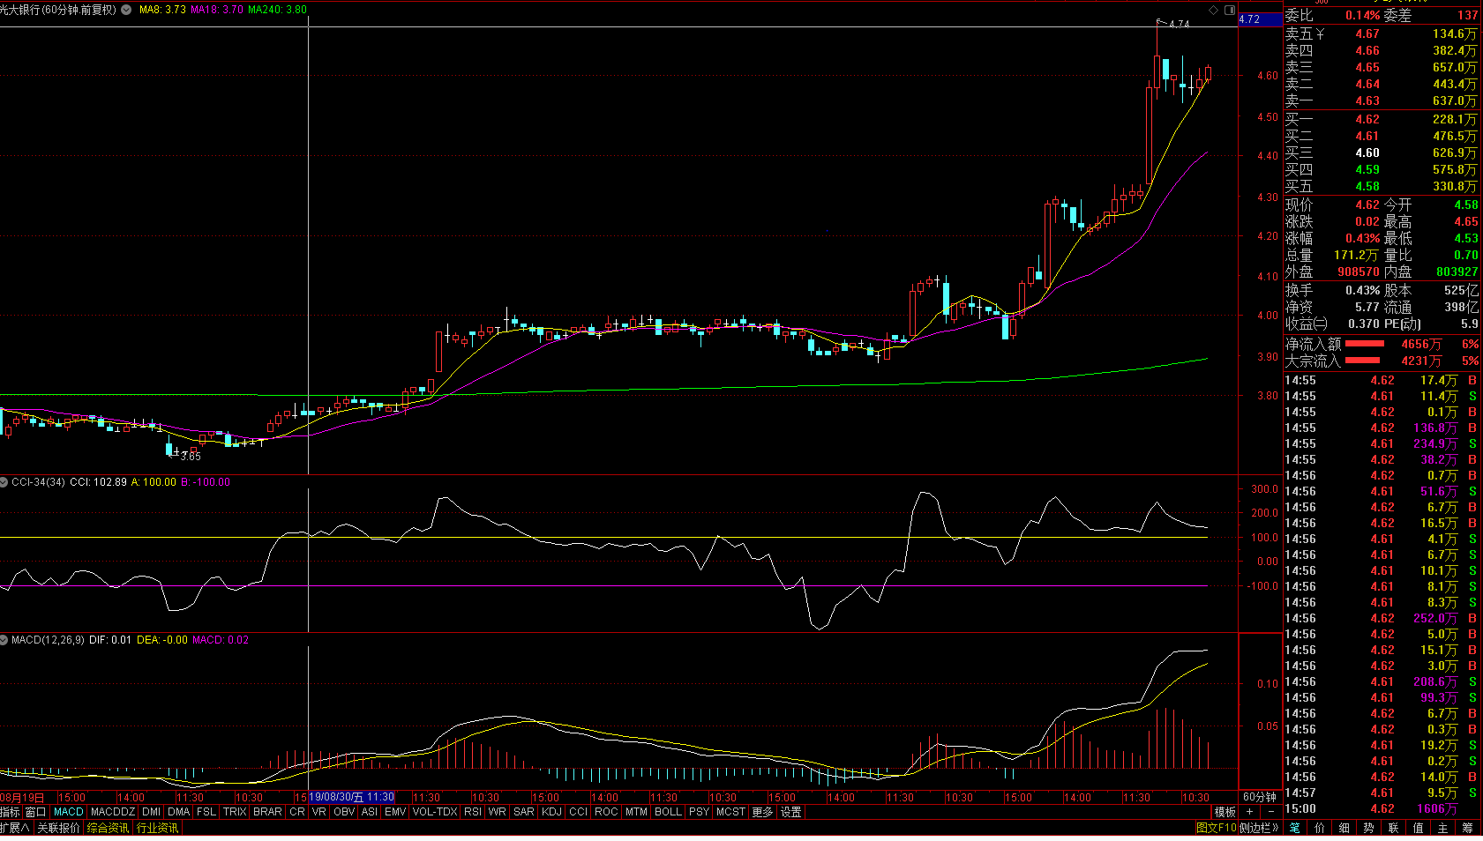
Task: Click 买一 bid price 4.62
Action: point(1367,119)
